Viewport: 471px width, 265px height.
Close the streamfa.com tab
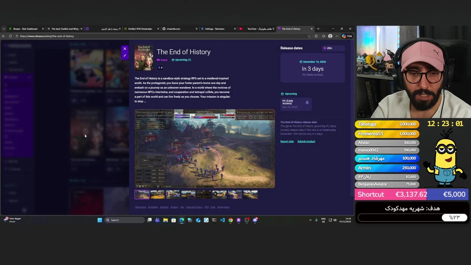[196, 29]
